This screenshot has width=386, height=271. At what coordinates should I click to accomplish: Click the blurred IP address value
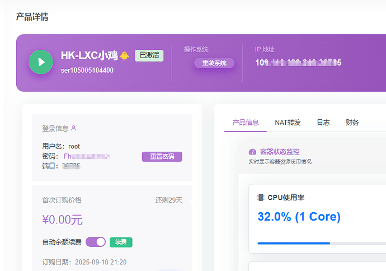[298, 63]
